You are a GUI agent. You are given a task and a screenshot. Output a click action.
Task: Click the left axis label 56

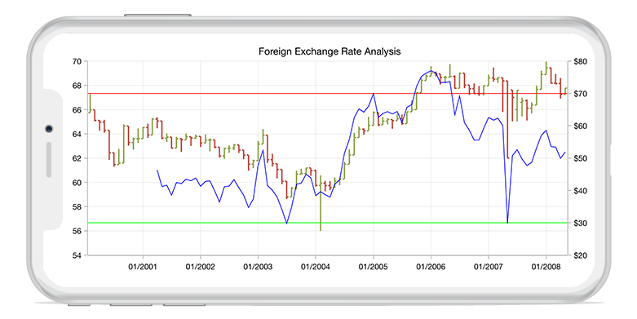pyautogui.click(x=77, y=231)
